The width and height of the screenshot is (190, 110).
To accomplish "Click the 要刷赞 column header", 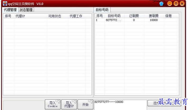I will [x=154, y=16].
